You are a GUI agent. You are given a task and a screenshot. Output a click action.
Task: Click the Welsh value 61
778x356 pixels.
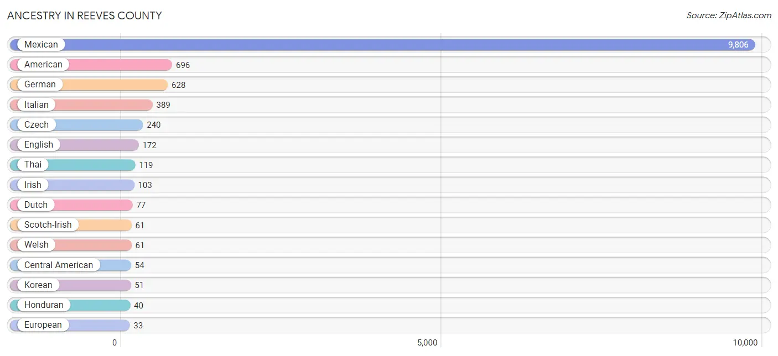point(140,245)
